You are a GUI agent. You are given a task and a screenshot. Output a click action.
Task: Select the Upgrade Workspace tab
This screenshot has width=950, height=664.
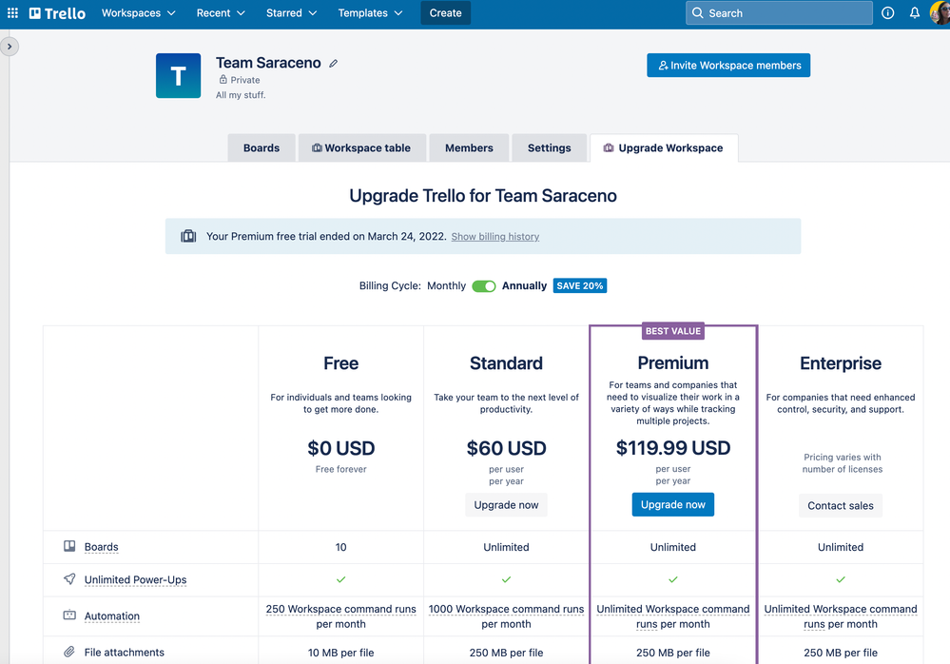coord(664,147)
